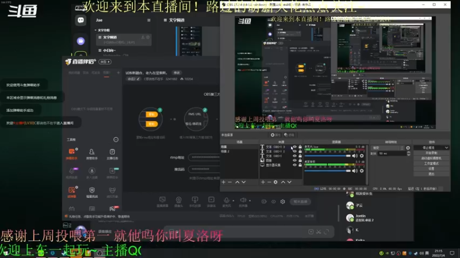Click the plus to add a scene tab
460x258 pixels.
pos(118,73)
